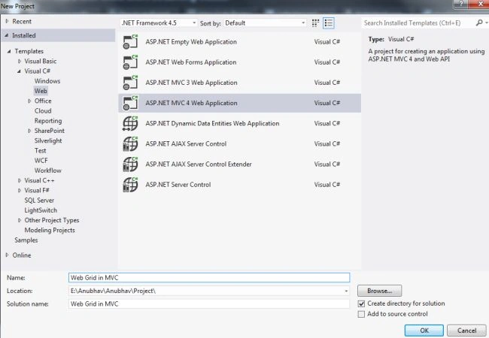Click the AJAX Server Control Extender icon
Screen dimensions: 489x338
pos(130,164)
